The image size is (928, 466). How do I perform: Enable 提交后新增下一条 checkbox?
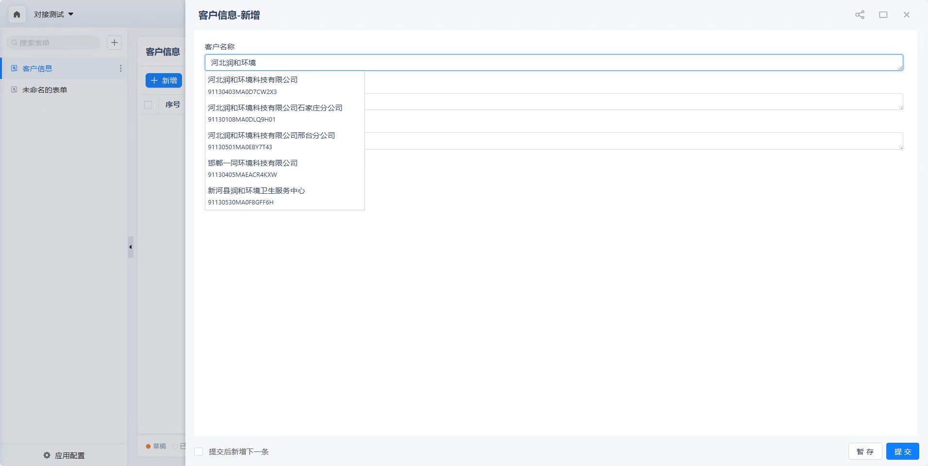tap(199, 451)
